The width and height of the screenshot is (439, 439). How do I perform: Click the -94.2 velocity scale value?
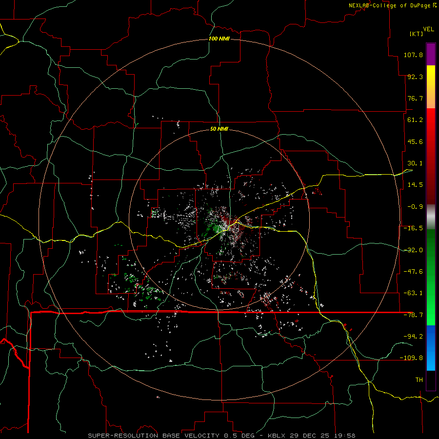413,336
